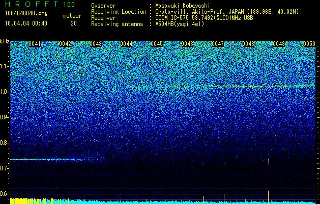Click the Receiving antenna label

(117, 24)
